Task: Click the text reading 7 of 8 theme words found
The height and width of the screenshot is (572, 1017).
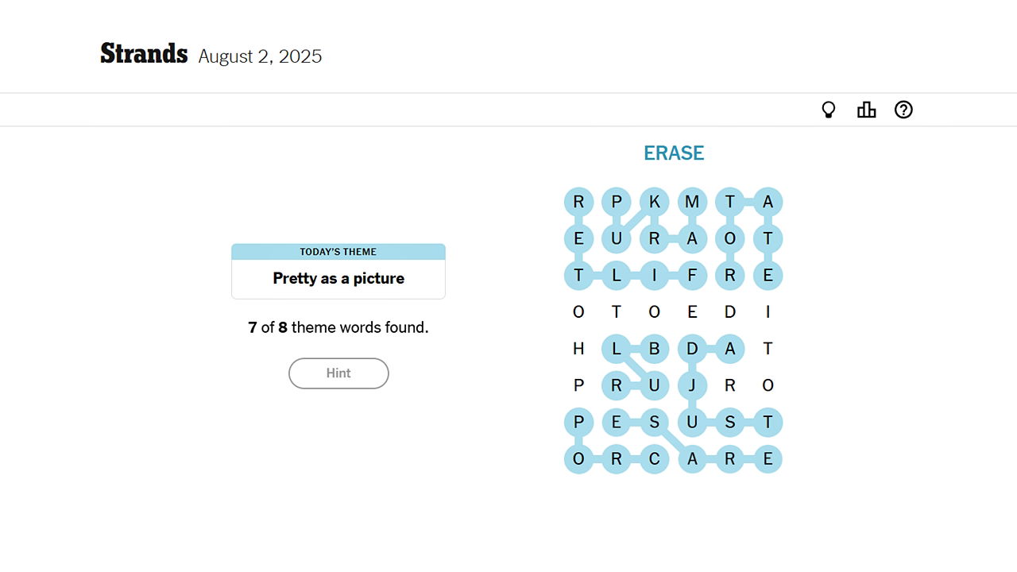Action: pos(338,327)
